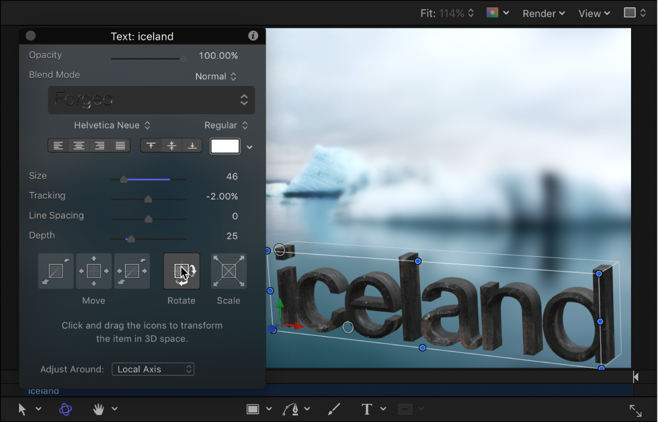The height and width of the screenshot is (422, 658).
Task: Click the Scale transform icon in the HUD
Action: pyautogui.click(x=228, y=271)
